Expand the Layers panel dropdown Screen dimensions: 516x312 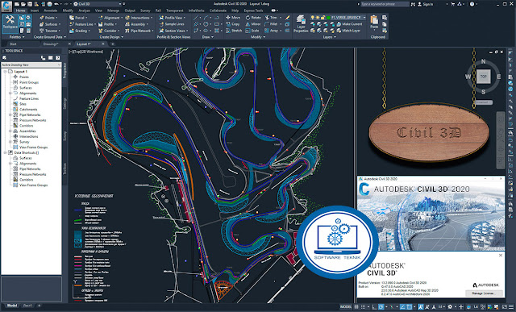click(329, 37)
